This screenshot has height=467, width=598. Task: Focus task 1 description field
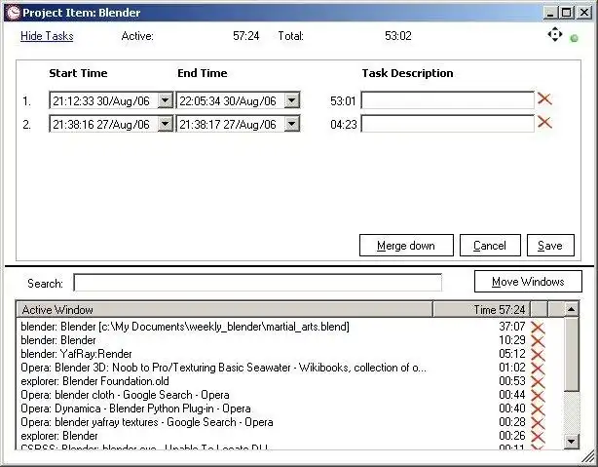448,100
